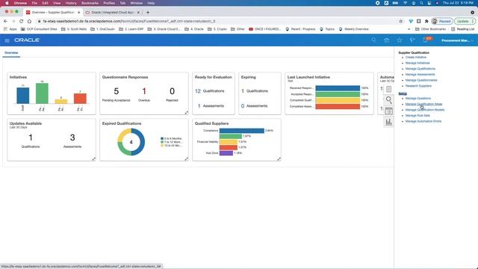
Task: Open the Weekly Overview bookmark
Action: pyautogui.click(x=353, y=29)
